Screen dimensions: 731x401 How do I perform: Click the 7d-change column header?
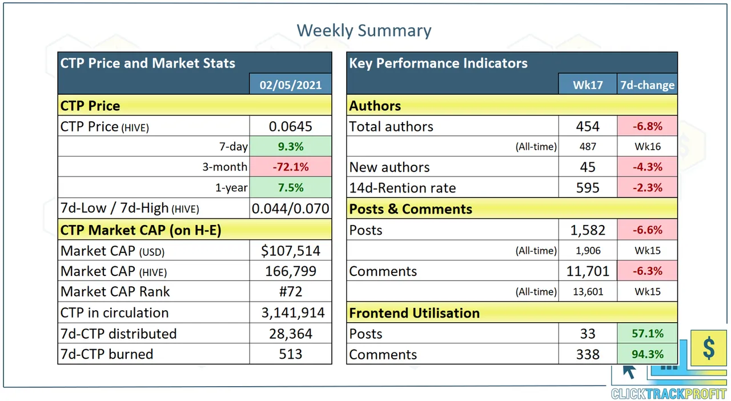(648, 85)
